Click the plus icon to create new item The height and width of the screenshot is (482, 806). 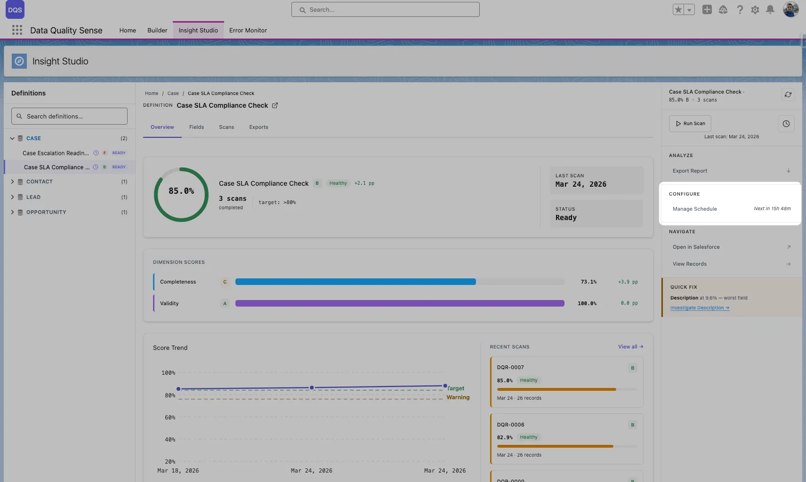pyautogui.click(x=707, y=9)
